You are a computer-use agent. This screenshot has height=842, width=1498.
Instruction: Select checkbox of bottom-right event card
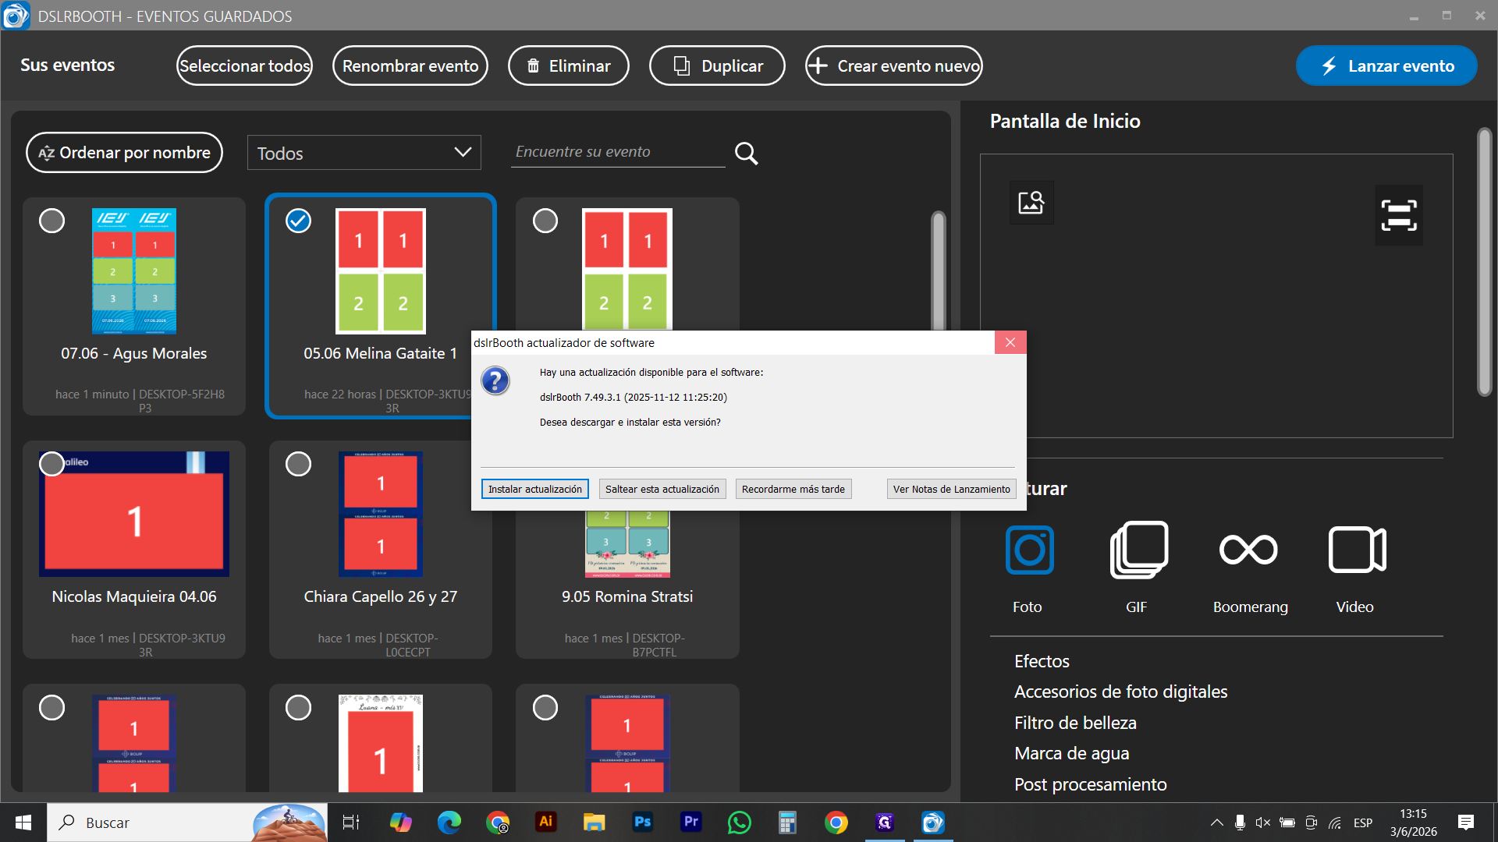pyautogui.click(x=545, y=707)
